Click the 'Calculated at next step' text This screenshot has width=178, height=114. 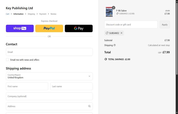pos(159,45)
